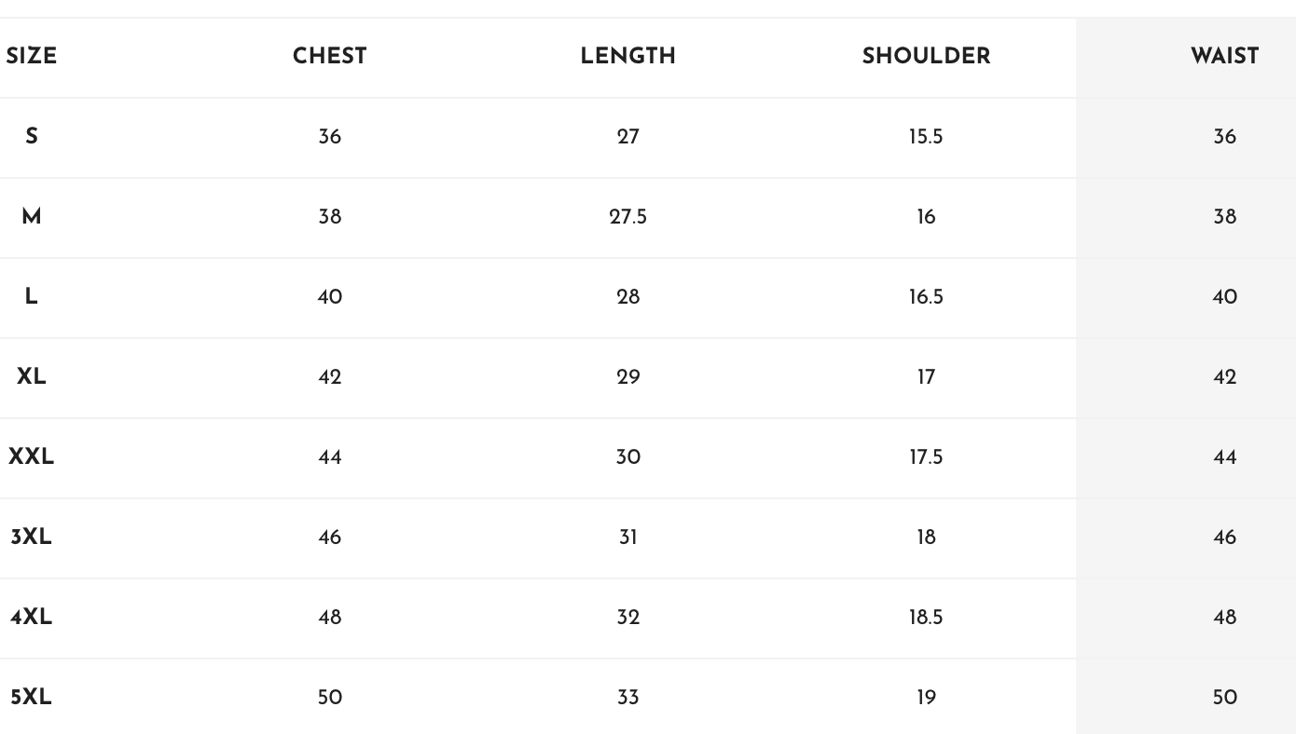
Task: Click the length value 33 for 5XL
Action: coord(627,697)
